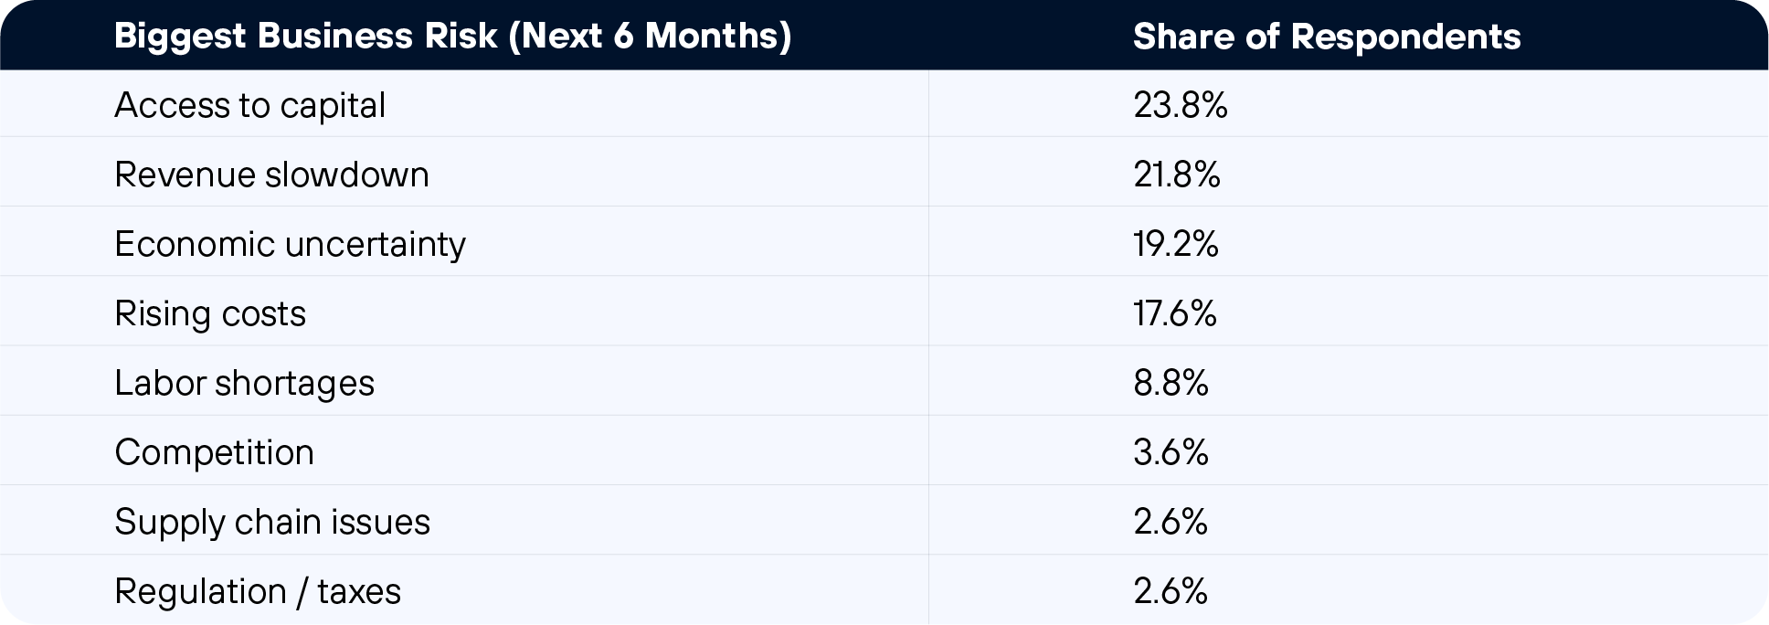Select the Economic uncertainty row label
1769x625 pixels.
(290, 244)
